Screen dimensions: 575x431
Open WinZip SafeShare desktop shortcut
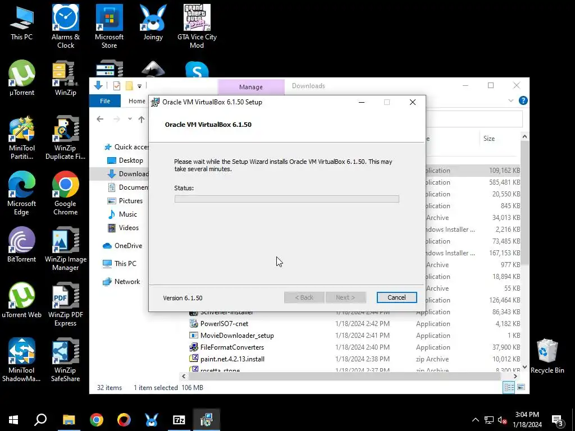pos(65,360)
